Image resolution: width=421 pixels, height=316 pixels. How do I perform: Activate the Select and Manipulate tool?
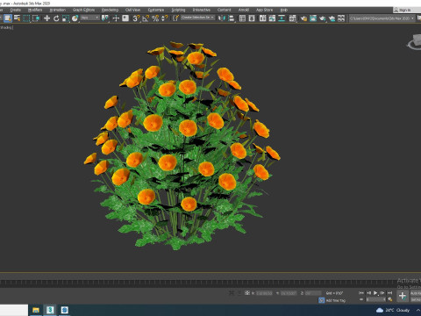[116, 18]
